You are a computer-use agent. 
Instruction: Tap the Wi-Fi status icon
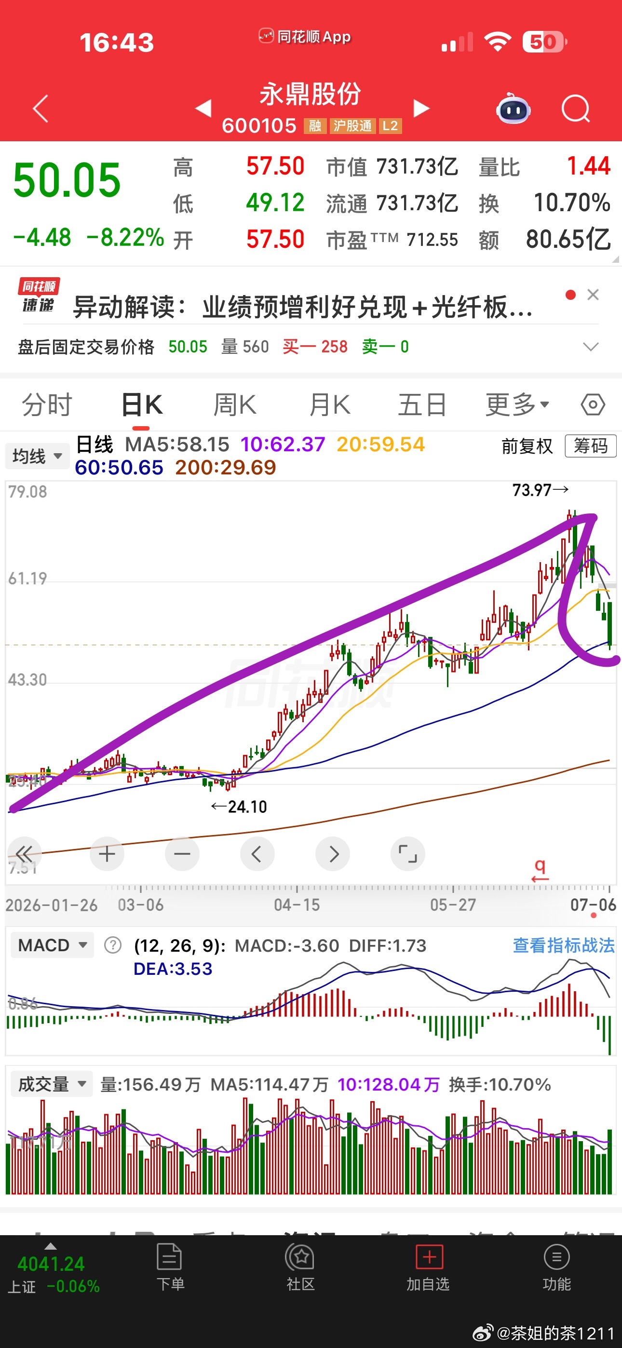(x=498, y=41)
